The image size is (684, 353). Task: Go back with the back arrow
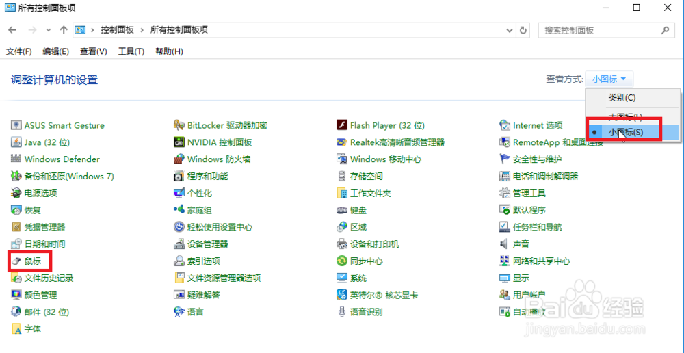coord(12,30)
